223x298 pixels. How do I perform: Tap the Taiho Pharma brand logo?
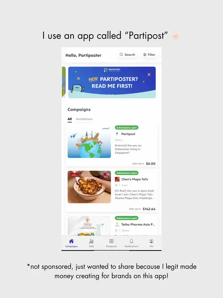coord(117,224)
